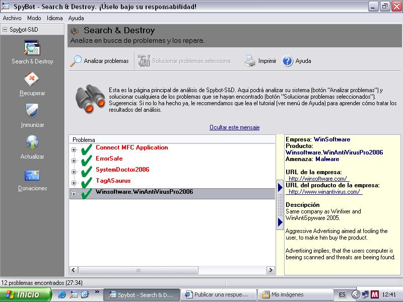
Task: Click the Analizar problemas magnifier icon
Action: 76,61
